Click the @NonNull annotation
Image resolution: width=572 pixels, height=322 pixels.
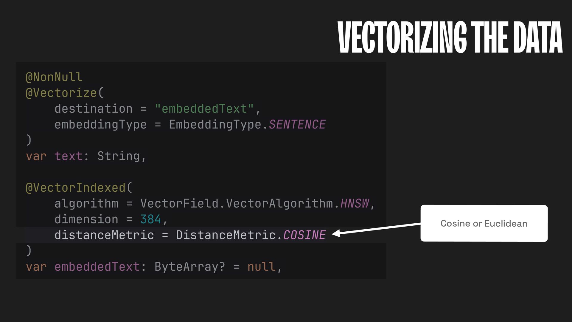tap(54, 77)
